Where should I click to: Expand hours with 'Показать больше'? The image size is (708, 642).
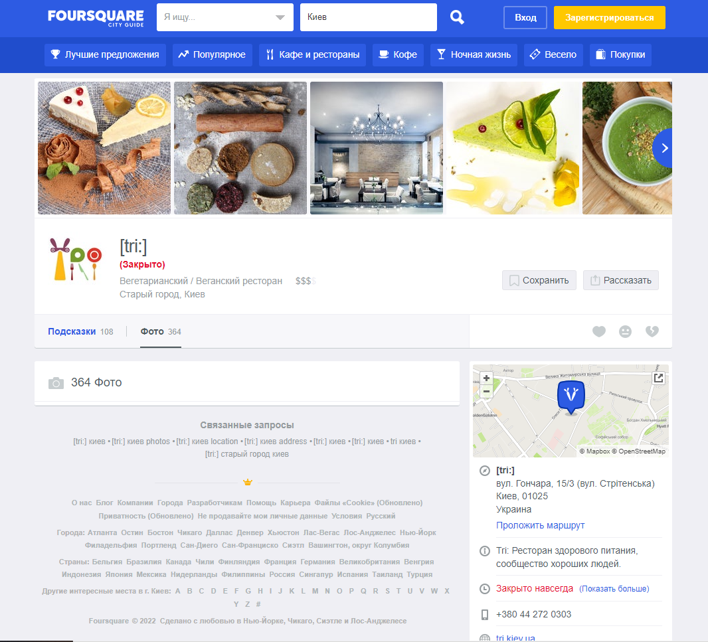(x=614, y=589)
